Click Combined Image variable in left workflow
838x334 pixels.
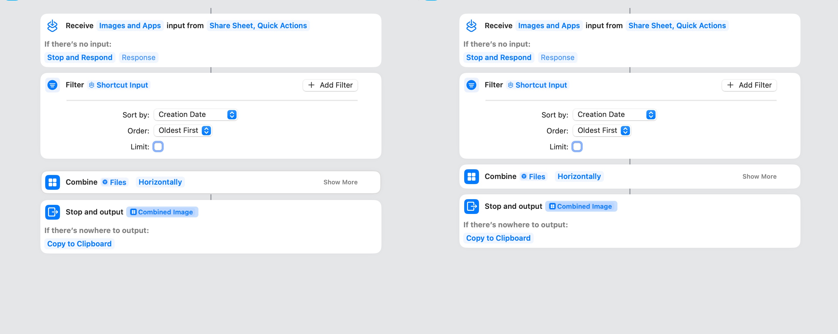(x=162, y=212)
